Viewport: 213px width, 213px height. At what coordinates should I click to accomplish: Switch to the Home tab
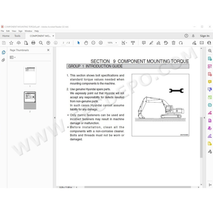pos(6,36)
